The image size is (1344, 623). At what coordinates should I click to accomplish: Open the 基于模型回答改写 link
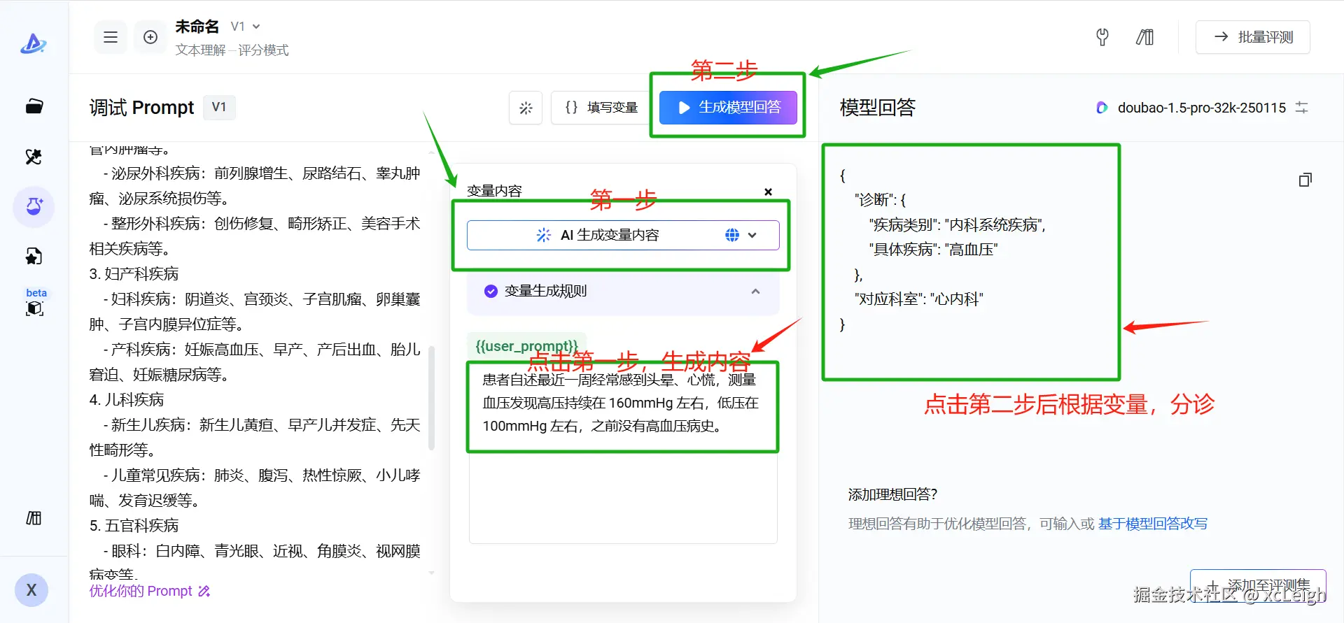coord(1153,524)
